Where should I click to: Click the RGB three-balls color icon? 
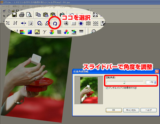click(x=66, y=32)
